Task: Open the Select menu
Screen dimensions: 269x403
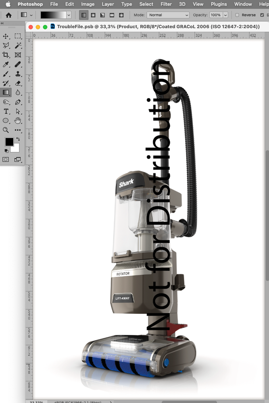Action: 146,4
